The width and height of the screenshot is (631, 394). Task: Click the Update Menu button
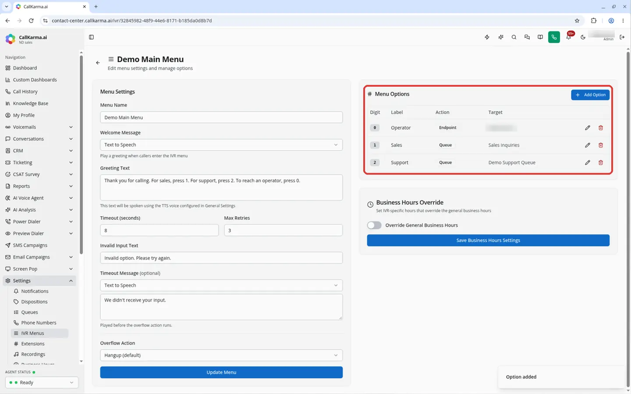[x=221, y=372]
